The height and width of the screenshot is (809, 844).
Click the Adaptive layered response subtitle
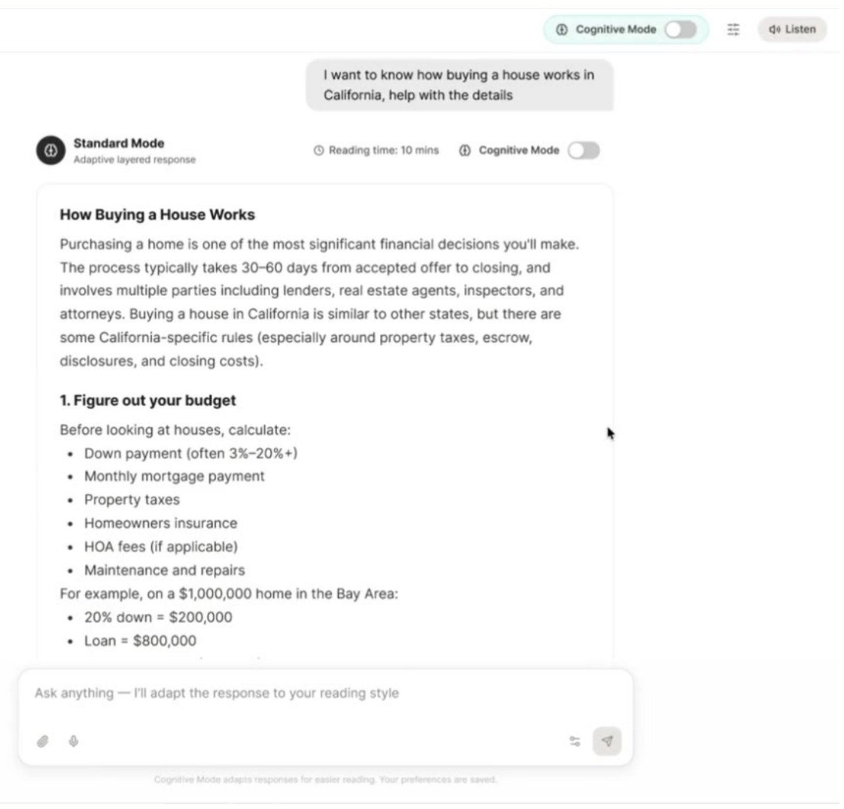click(135, 160)
